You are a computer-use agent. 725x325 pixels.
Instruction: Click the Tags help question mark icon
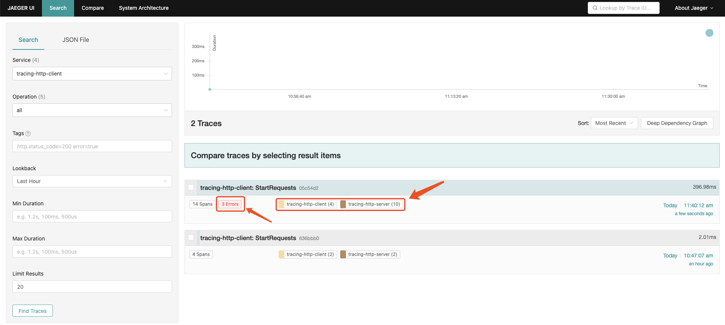pyautogui.click(x=28, y=134)
